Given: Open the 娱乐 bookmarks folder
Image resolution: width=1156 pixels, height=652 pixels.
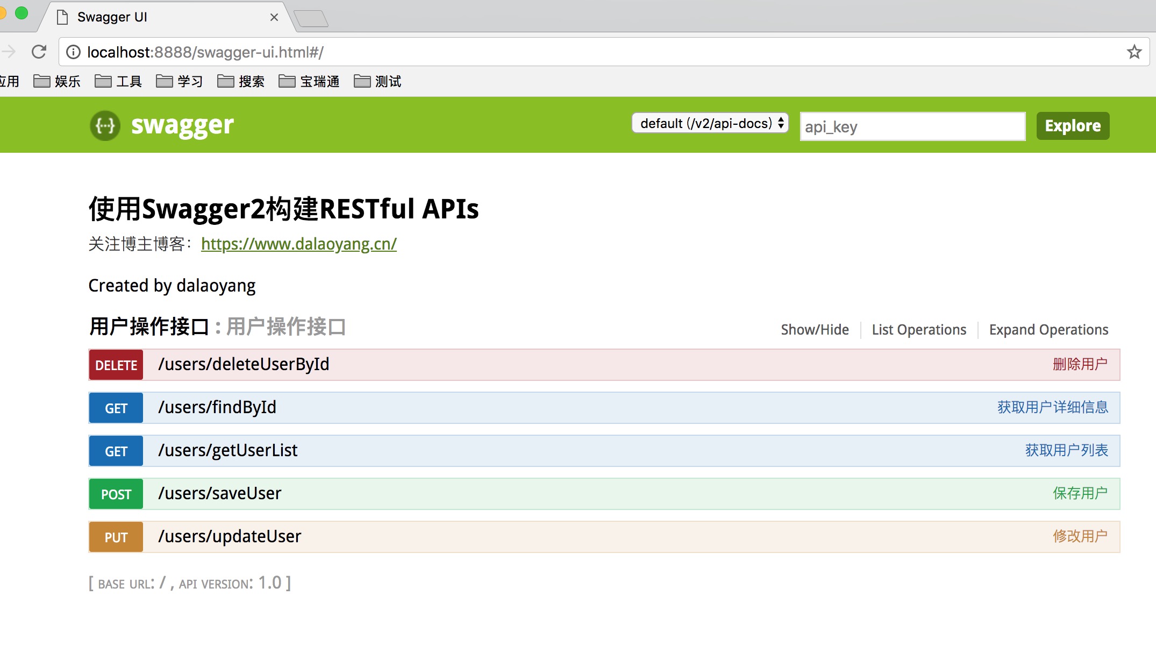Looking at the screenshot, I should tap(57, 81).
